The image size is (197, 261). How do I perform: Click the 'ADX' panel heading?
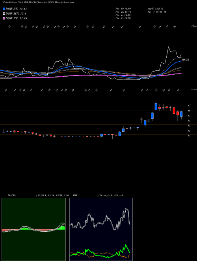pyautogui.click(x=75, y=195)
